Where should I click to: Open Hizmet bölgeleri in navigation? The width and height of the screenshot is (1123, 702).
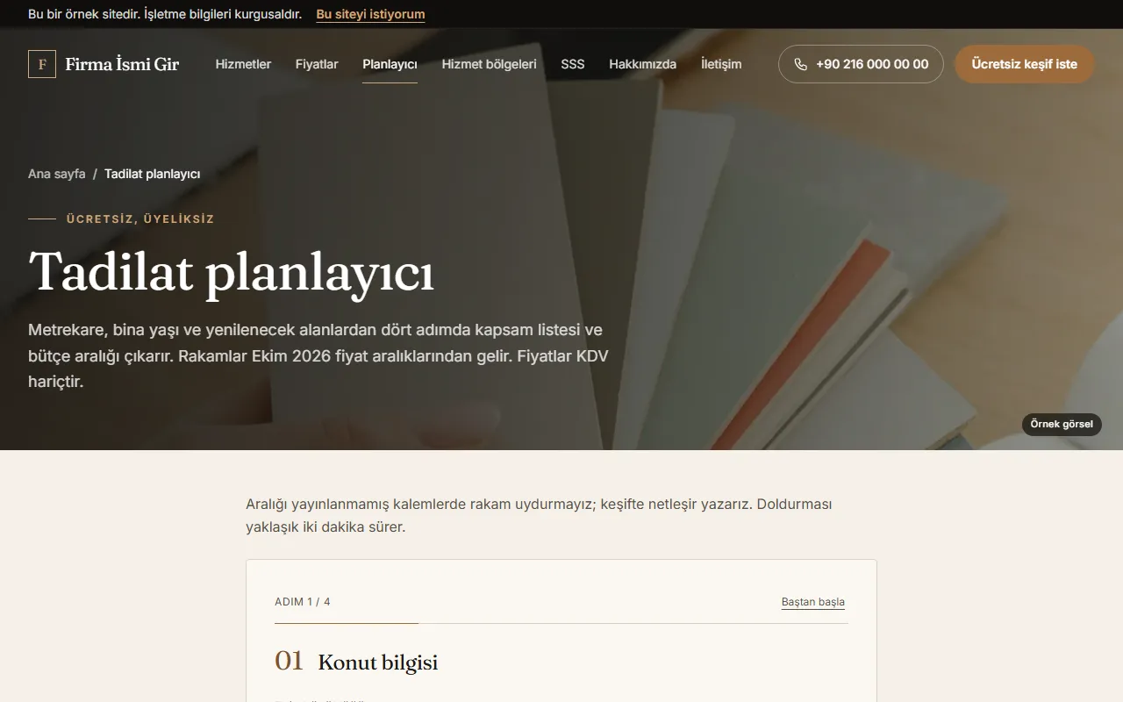[489, 64]
